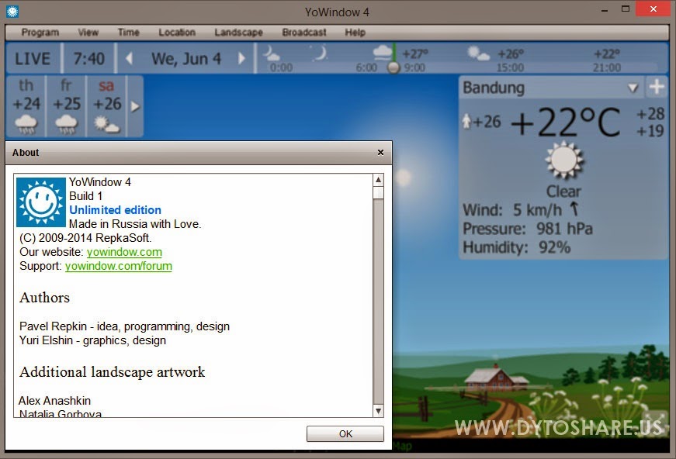This screenshot has height=459, width=676.
Task: Open the Landscape menu
Action: (x=238, y=33)
